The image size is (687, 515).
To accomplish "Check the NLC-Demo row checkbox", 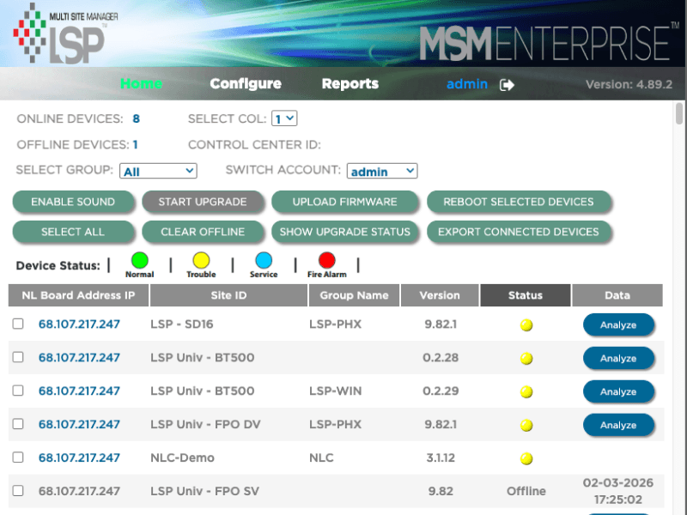I will 18,457.
